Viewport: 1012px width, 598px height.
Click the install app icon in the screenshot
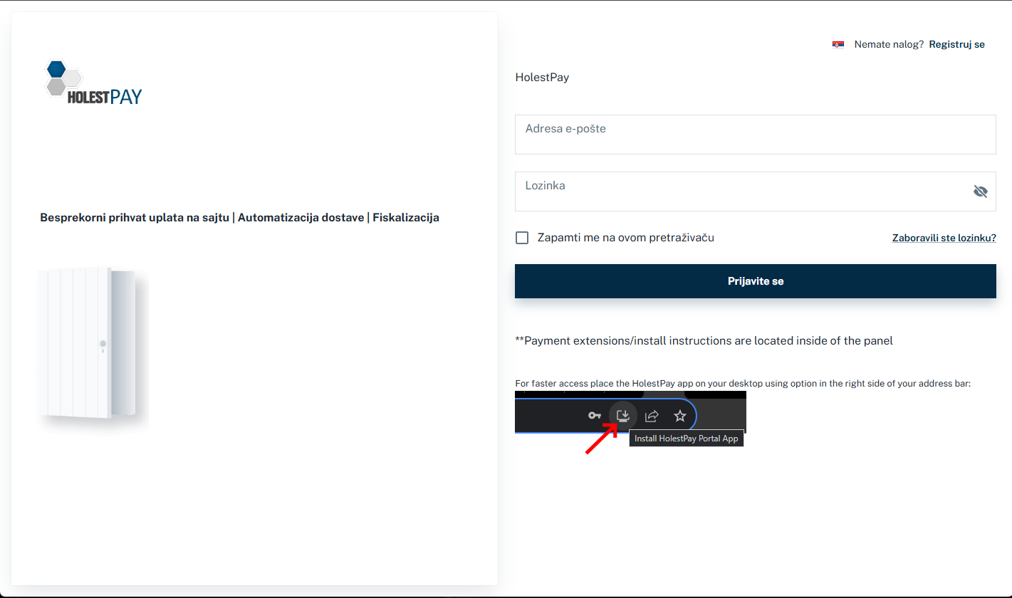pyautogui.click(x=623, y=415)
